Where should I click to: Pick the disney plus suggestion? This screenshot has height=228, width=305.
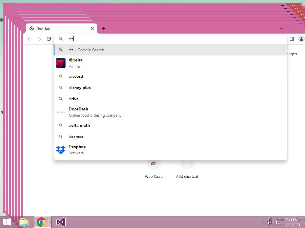click(x=170, y=88)
